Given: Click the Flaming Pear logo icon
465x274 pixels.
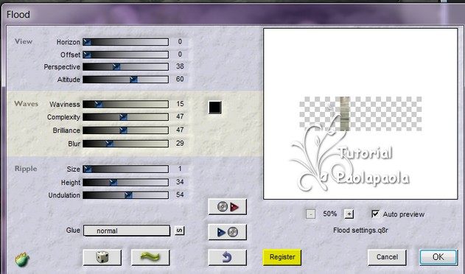Looking at the screenshot, I should pos(22,259).
